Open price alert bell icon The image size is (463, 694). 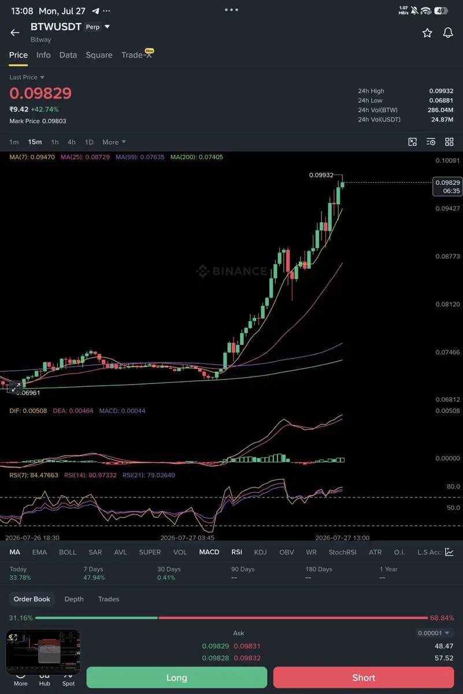click(x=448, y=33)
